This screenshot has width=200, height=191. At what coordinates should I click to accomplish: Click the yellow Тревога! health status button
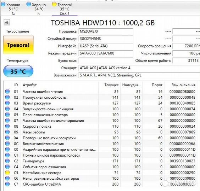coord(18,45)
